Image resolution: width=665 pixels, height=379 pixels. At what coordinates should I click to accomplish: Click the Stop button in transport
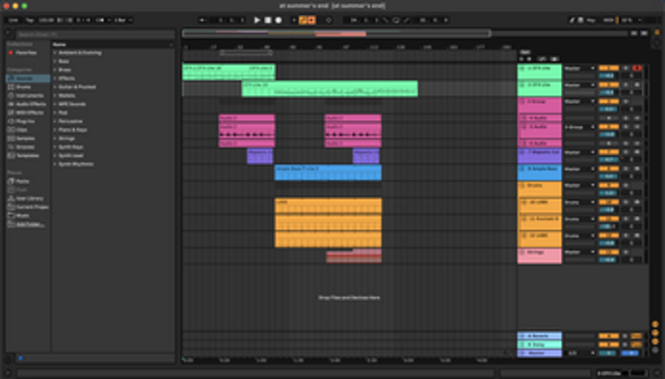(268, 19)
